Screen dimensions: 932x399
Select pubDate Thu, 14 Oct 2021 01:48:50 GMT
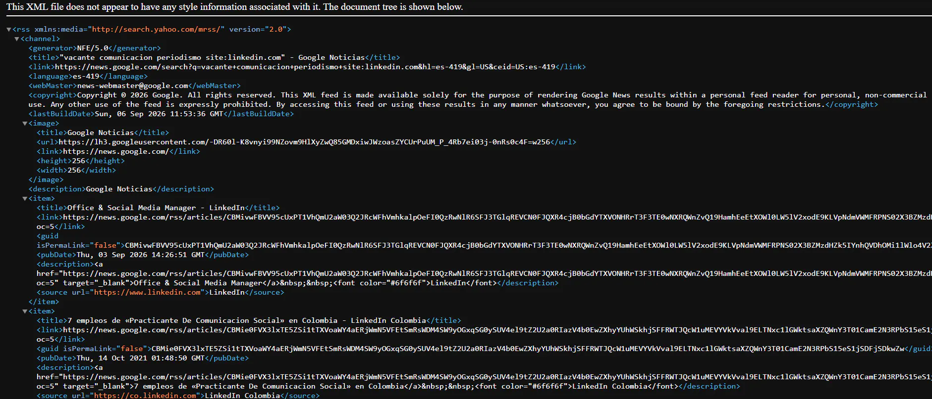(143, 358)
